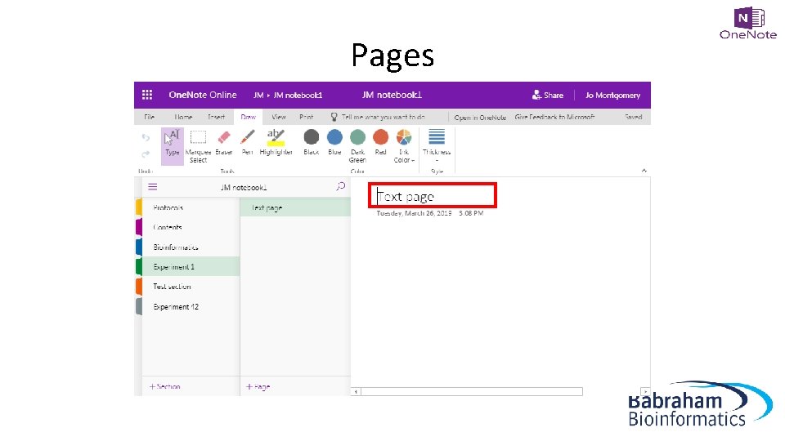The image size is (785, 441).
Task: Click the JM notebook1 breadcrumb link
Action: tap(298, 95)
